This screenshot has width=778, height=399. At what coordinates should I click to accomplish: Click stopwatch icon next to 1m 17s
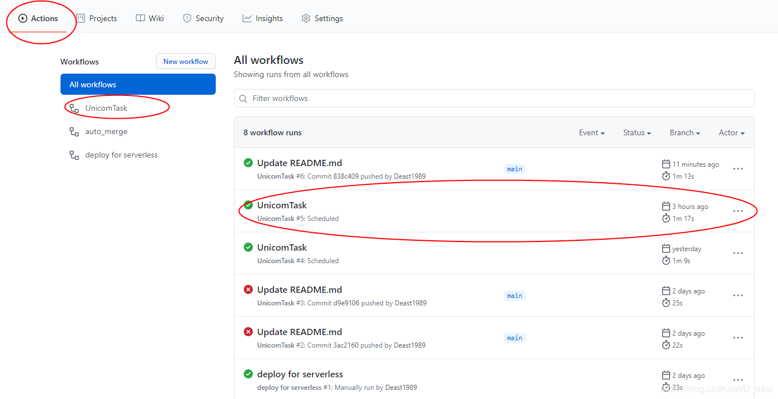tap(666, 218)
